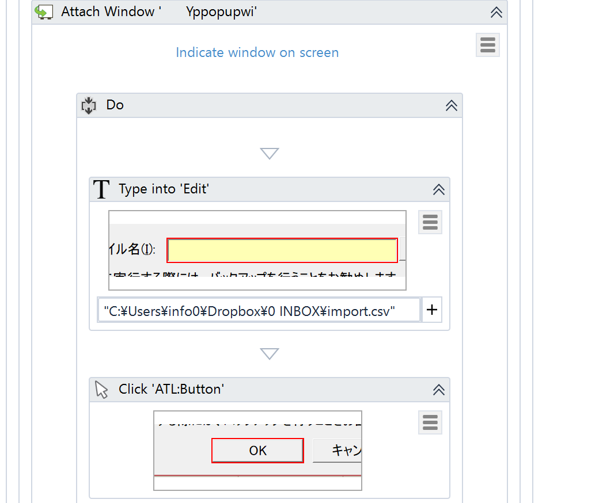Collapse the Type into 'Edit' activity
The width and height of the screenshot is (599, 503).
tap(439, 189)
